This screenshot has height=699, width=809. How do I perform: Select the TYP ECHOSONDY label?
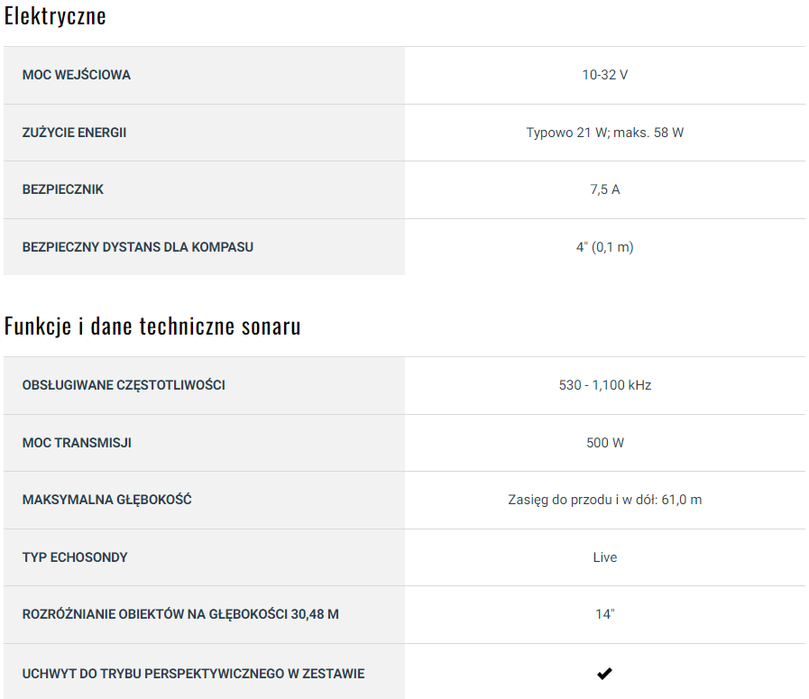pyautogui.click(x=75, y=557)
